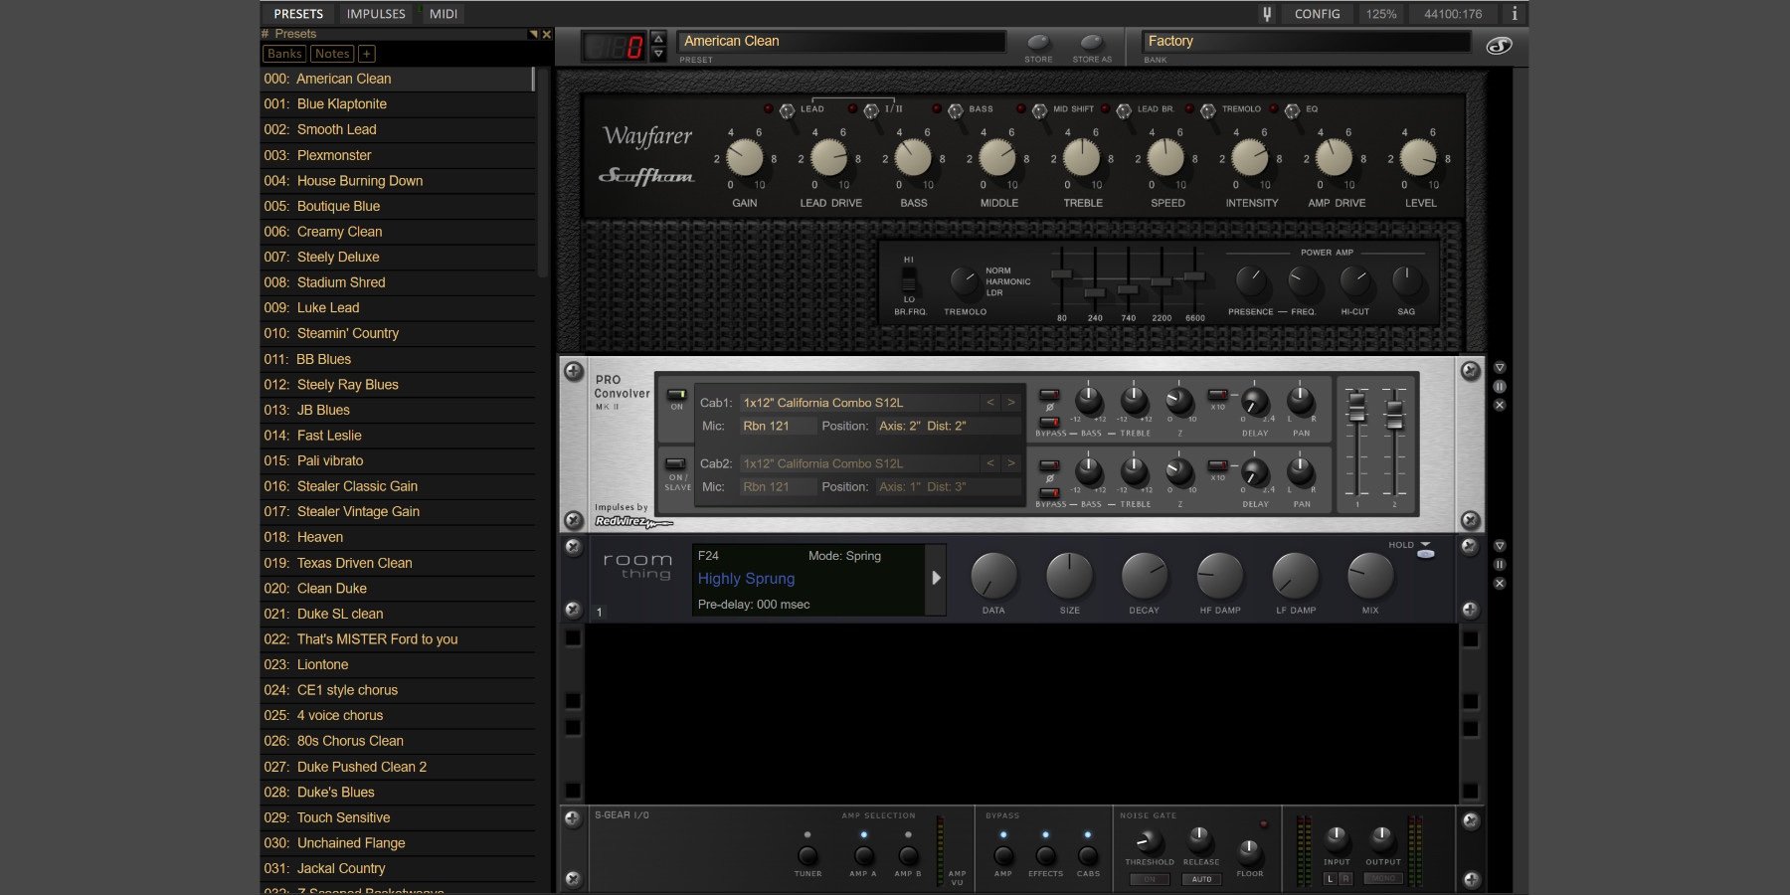The image size is (1790, 895).
Task: Bypass the EFFECTS using its bypass button
Action: pyautogui.click(x=1044, y=856)
